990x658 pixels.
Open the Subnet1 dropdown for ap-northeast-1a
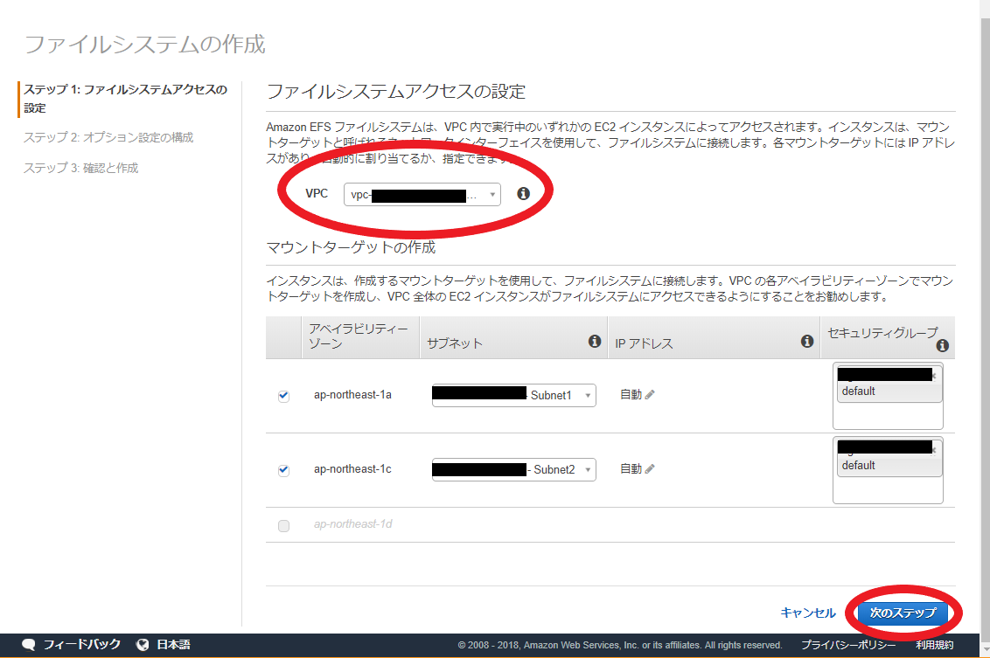pos(514,396)
